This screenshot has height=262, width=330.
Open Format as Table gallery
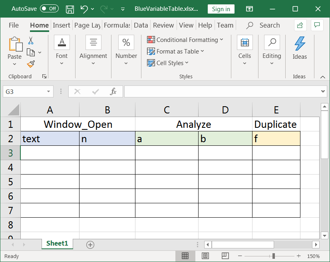click(175, 52)
